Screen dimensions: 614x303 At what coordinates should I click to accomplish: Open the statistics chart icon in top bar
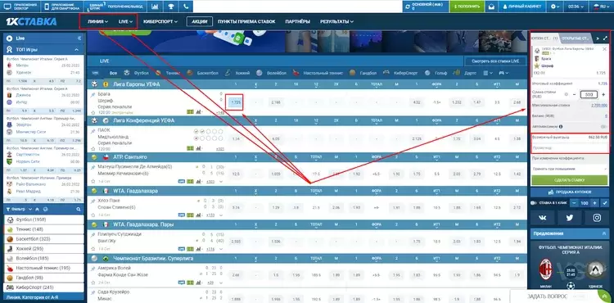155,7
